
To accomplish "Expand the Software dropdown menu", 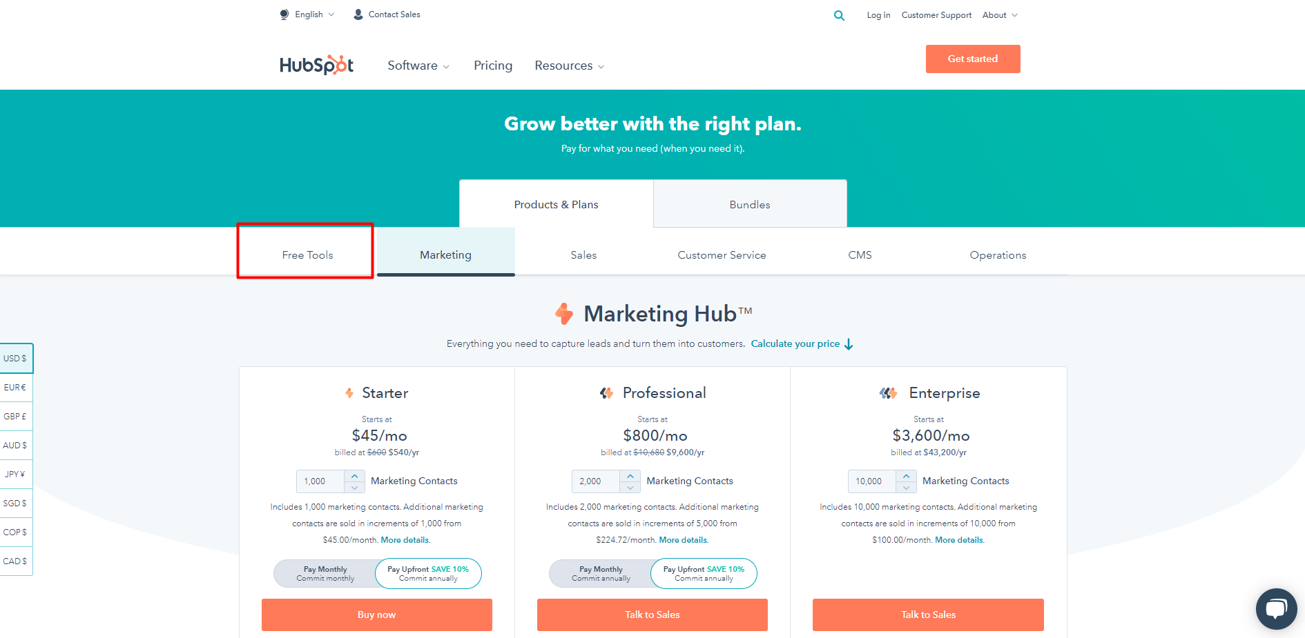I will point(418,66).
